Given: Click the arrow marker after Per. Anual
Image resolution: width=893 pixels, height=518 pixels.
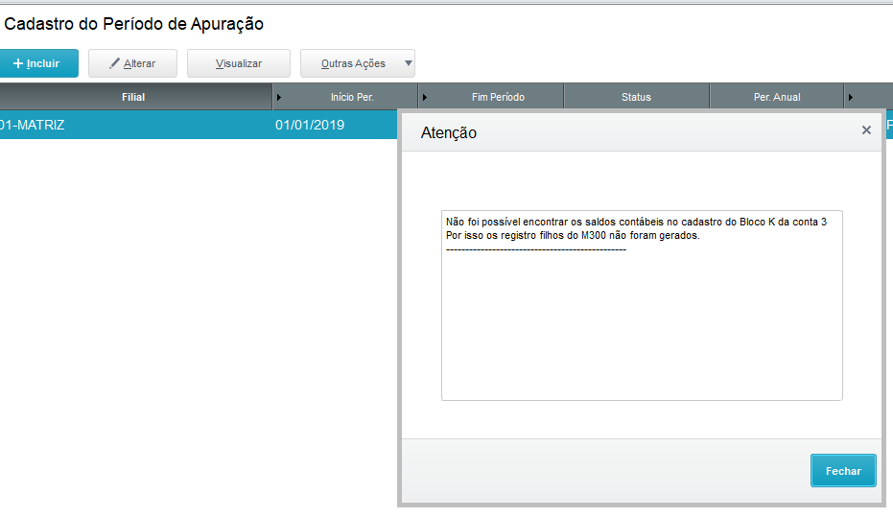Looking at the screenshot, I should click(850, 98).
